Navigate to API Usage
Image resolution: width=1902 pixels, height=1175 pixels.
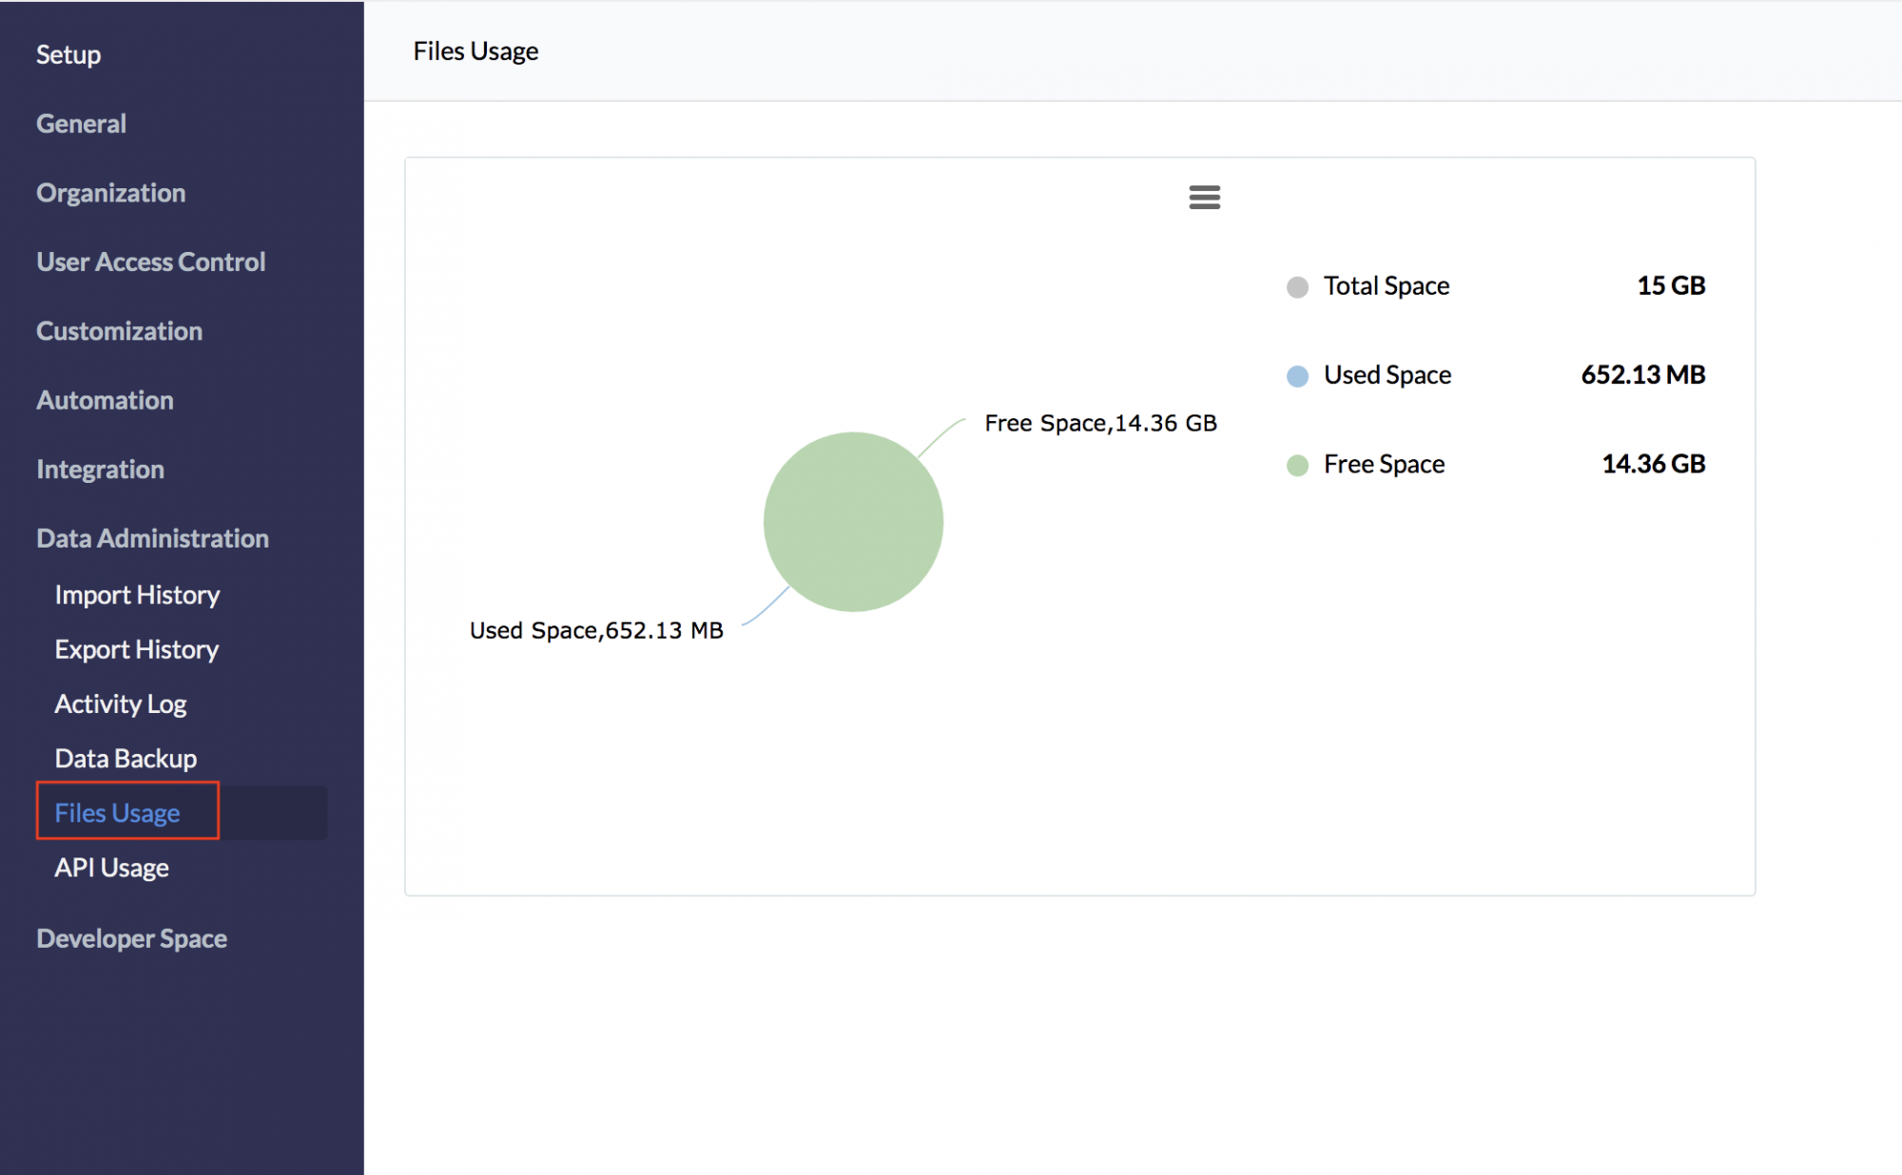(111, 868)
